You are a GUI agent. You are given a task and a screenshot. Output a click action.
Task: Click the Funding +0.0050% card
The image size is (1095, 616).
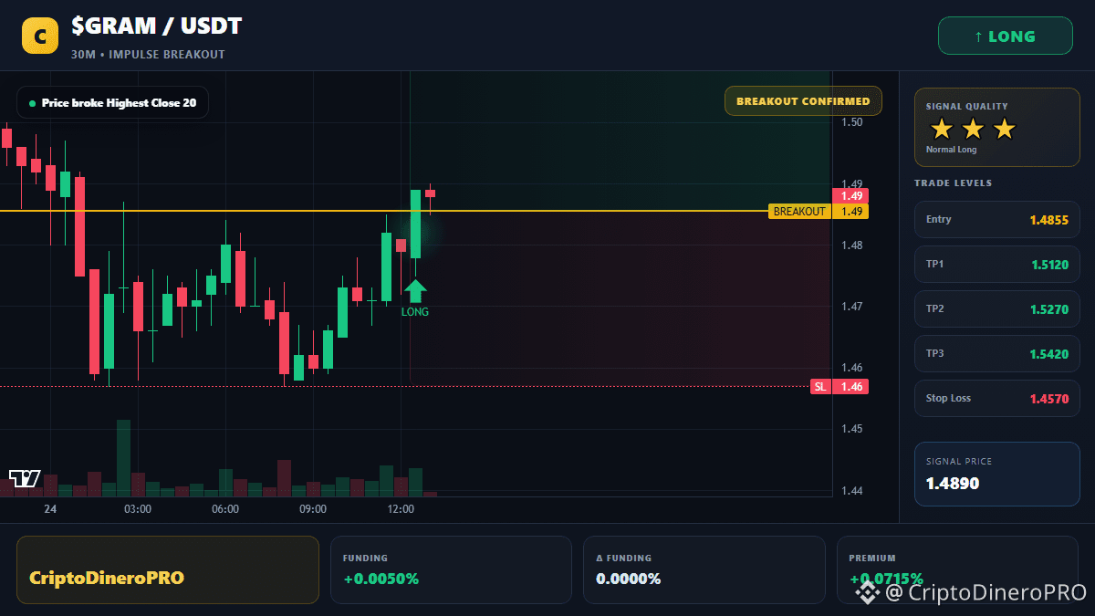451,569
